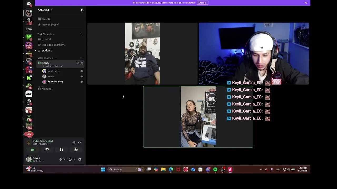Open the server with 757 notifications
This screenshot has height=189, width=337.
click(x=29, y=45)
